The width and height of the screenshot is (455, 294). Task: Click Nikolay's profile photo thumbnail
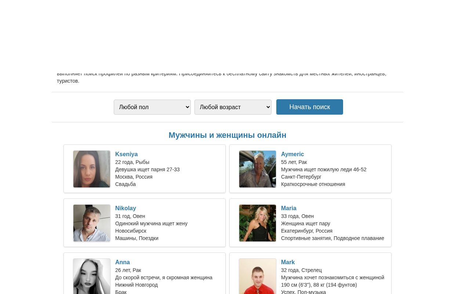(x=92, y=223)
